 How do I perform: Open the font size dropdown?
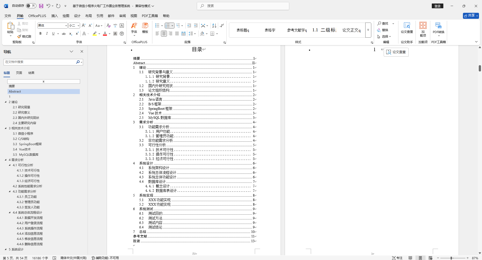coord(78,25)
